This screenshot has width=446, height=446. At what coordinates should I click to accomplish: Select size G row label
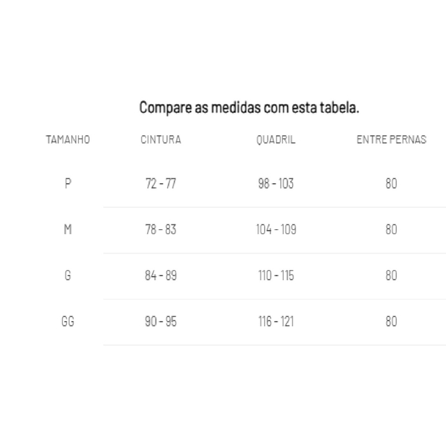coord(68,275)
